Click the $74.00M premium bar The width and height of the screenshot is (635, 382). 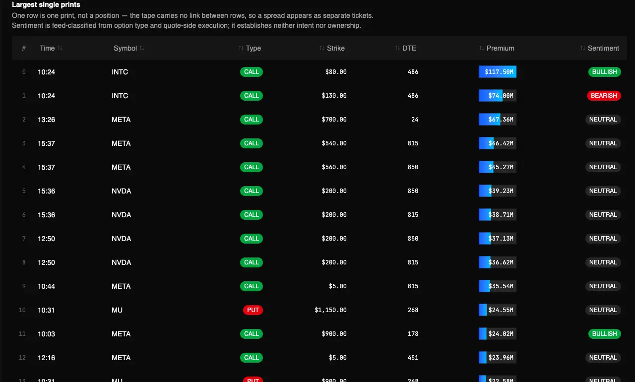tap(498, 96)
